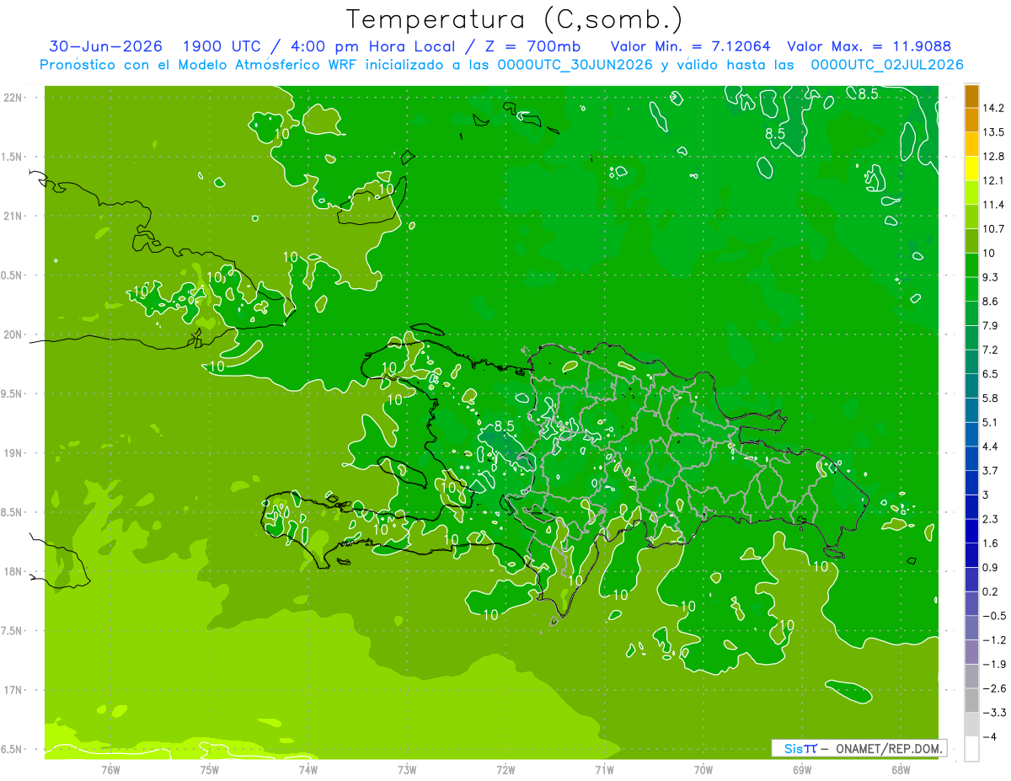Pick the dark blue swatch between 2.3 and 1.6
The height and width of the screenshot is (781, 1011).
click(971, 532)
